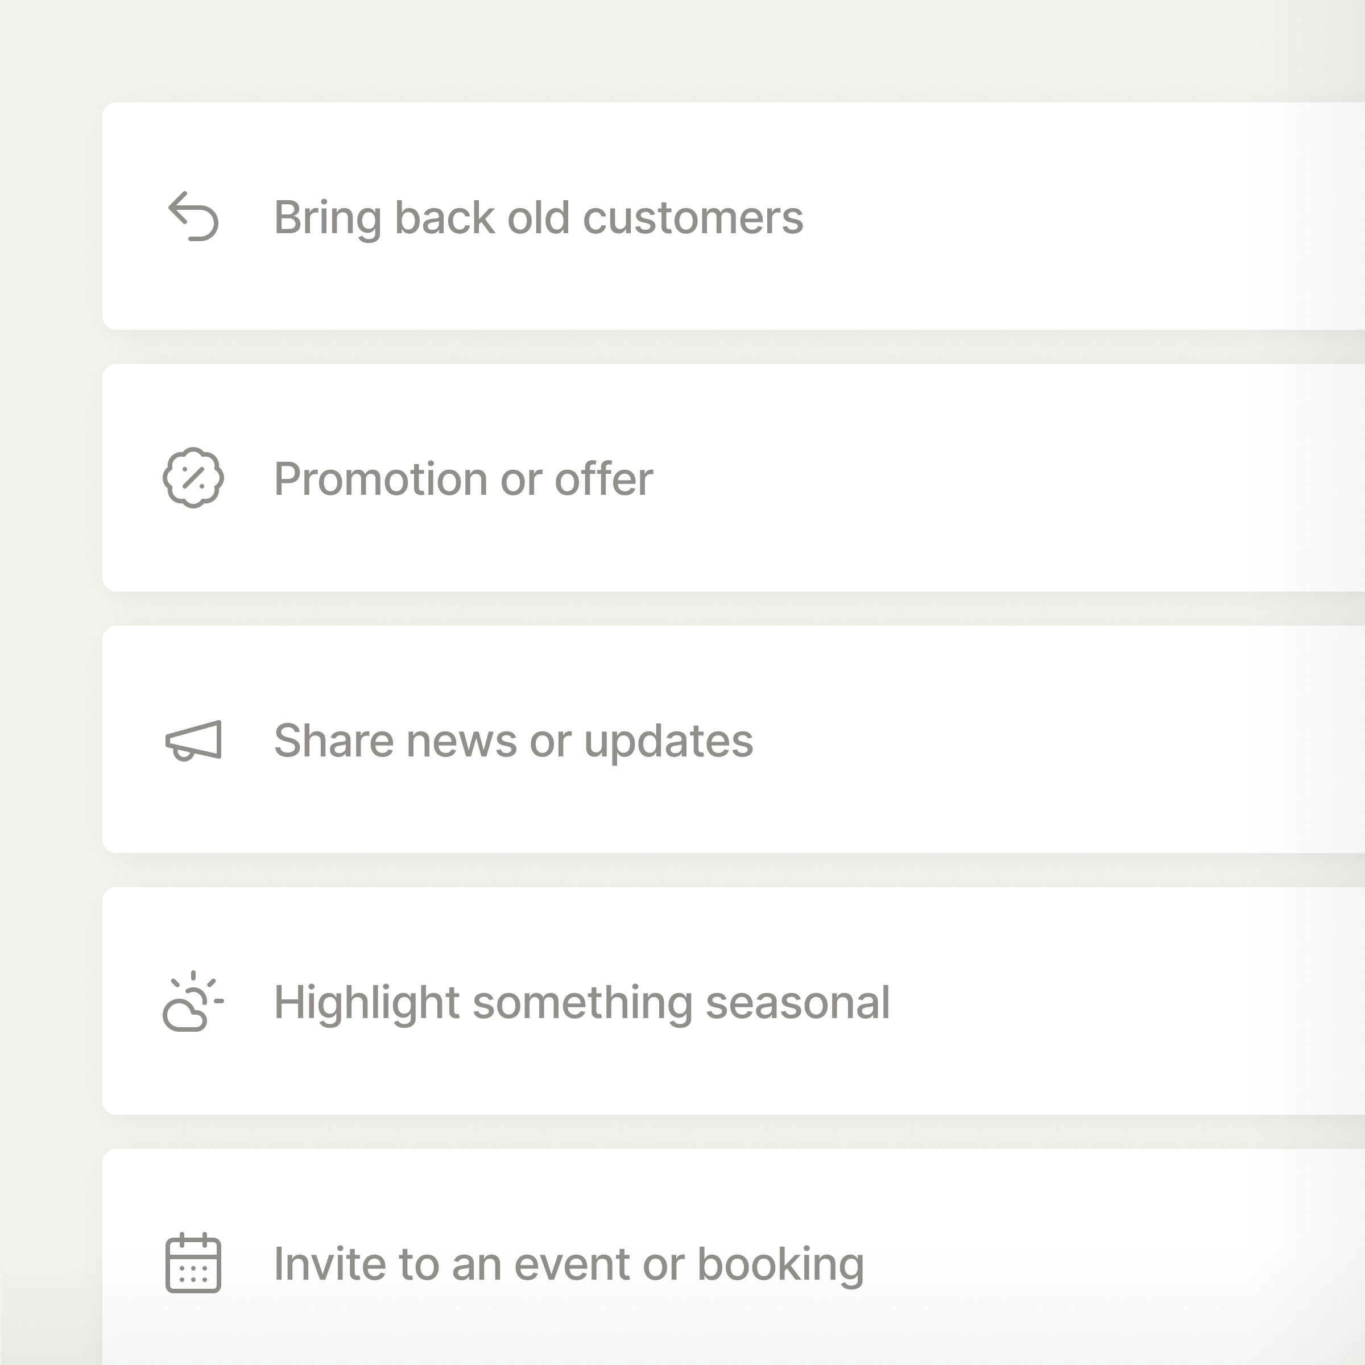The image size is (1365, 1365).
Task: Click the text label reading Bring back old customers
Action: pyautogui.click(x=539, y=217)
